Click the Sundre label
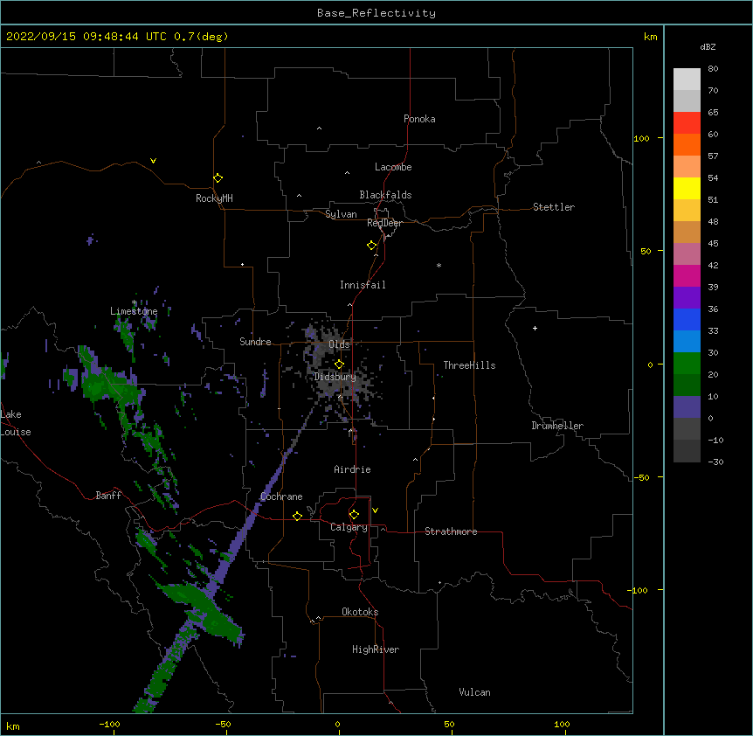The width and height of the screenshot is (753, 736). click(x=255, y=342)
